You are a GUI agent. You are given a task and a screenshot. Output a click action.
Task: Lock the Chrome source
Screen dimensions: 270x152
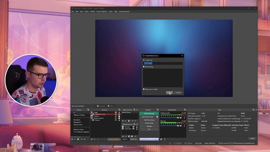119,117
